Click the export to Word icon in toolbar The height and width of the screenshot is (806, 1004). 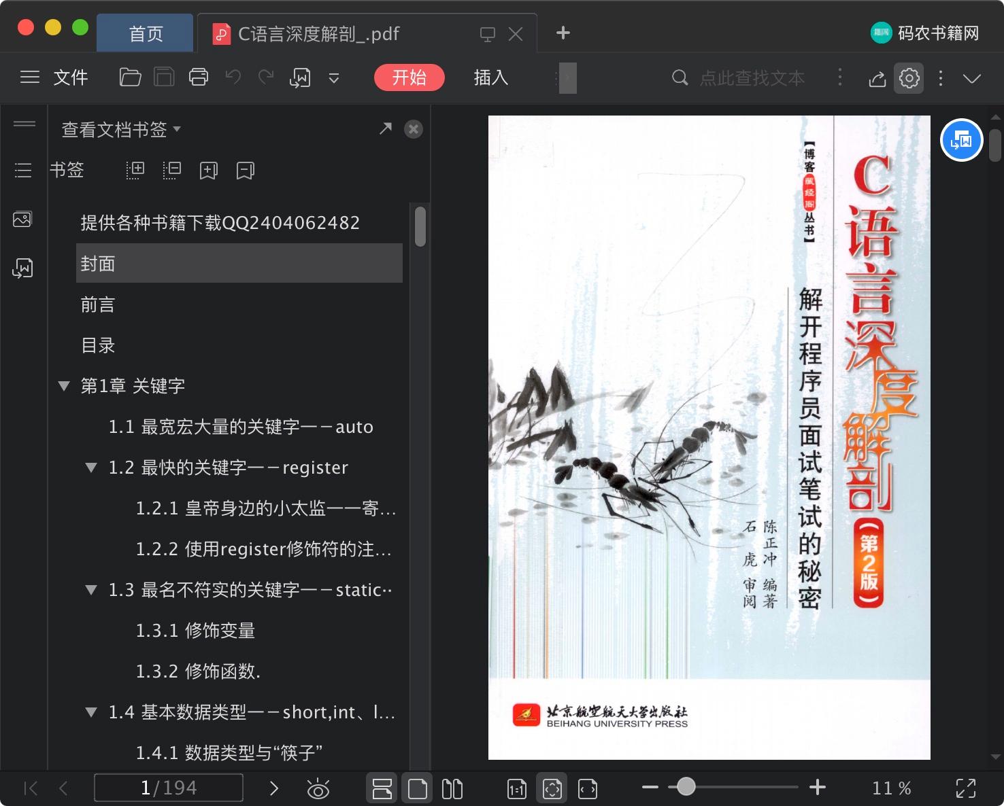pos(300,78)
